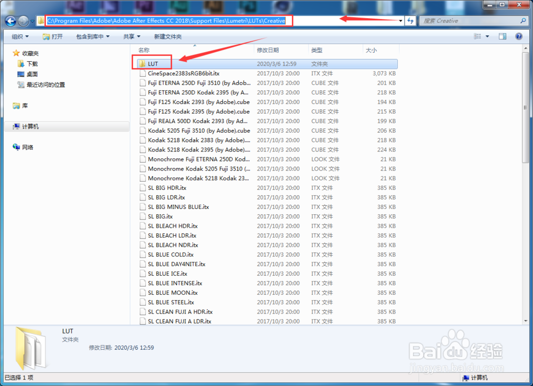Select 网络 in the navigation pane

23,147
